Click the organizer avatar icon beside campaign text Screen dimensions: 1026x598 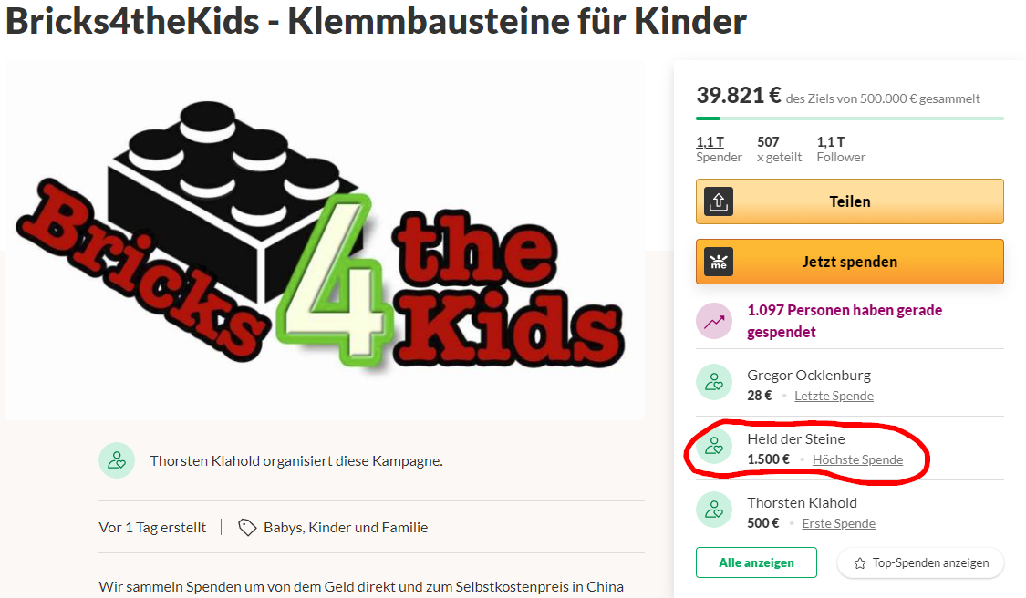(117, 460)
